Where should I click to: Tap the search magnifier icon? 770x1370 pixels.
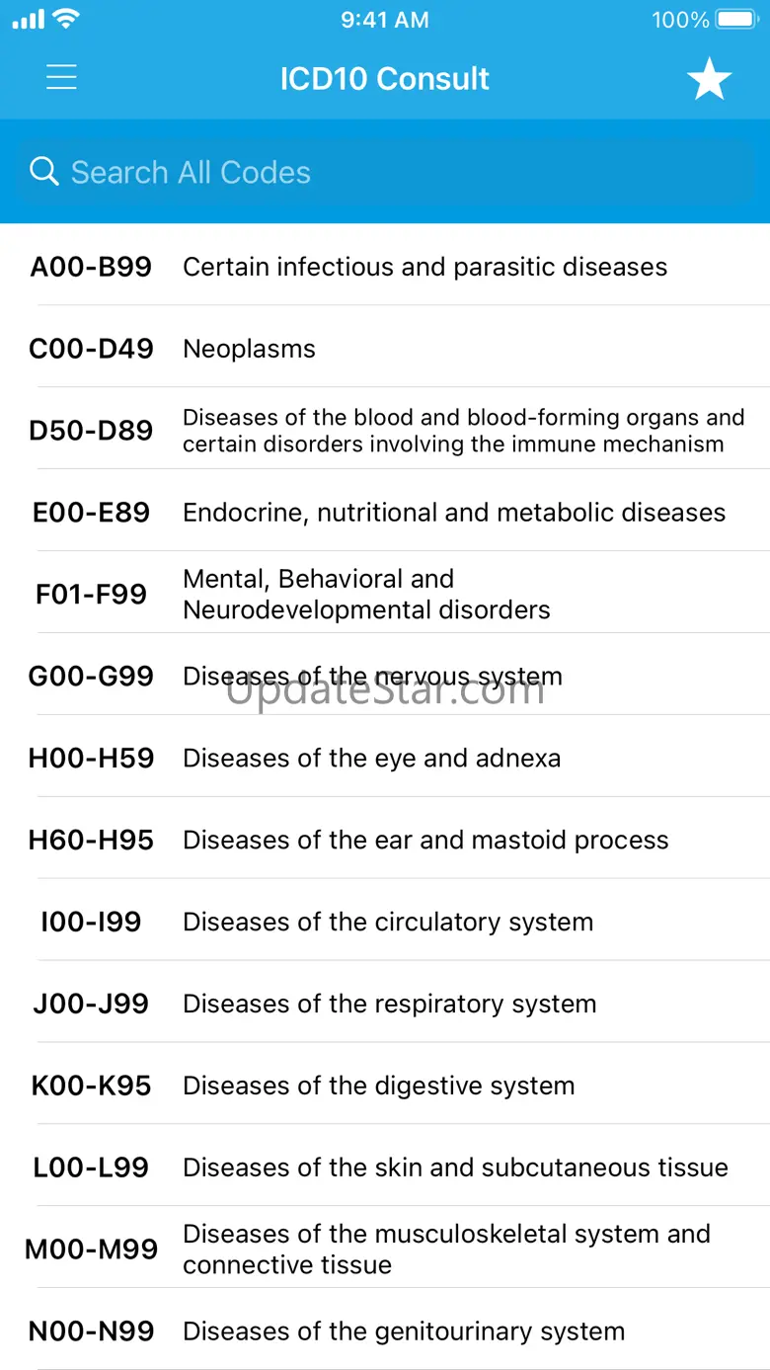coord(44,172)
